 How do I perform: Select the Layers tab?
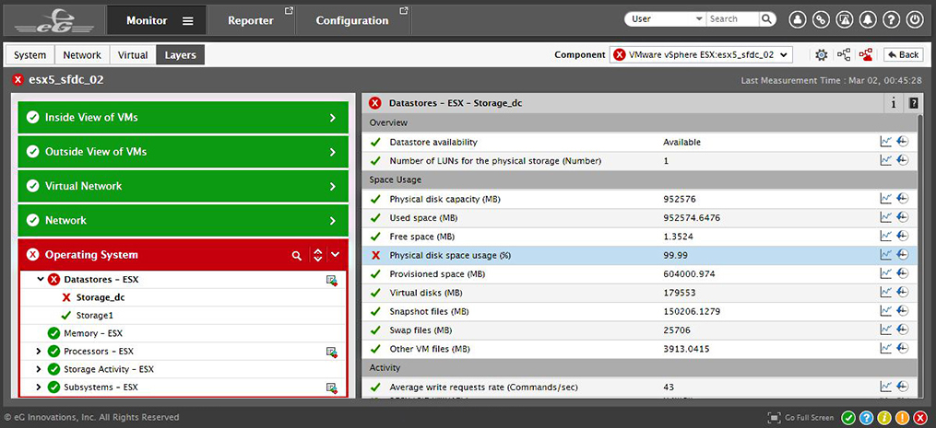pyautogui.click(x=180, y=55)
